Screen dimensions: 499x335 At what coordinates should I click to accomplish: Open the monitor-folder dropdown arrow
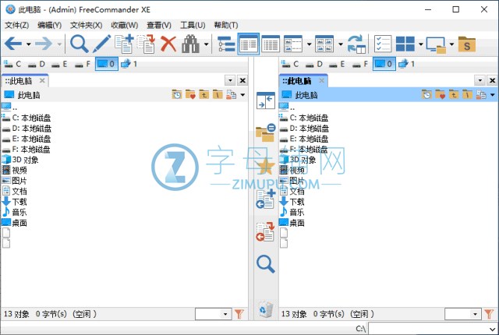(x=451, y=44)
